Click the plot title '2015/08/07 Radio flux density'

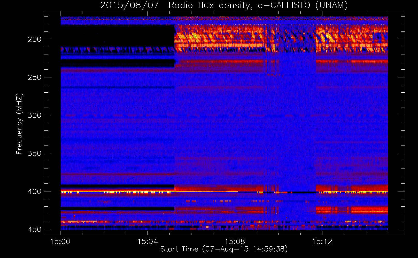tap(224, 5)
